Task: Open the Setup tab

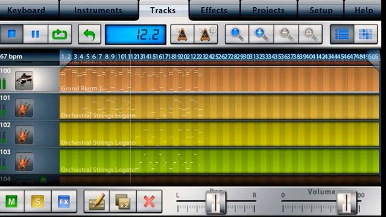Action: tap(321, 10)
